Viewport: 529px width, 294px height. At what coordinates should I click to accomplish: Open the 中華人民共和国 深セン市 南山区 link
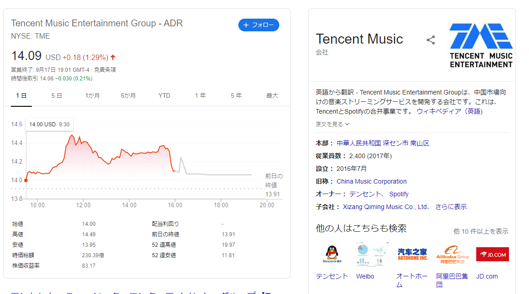(x=383, y=143)
